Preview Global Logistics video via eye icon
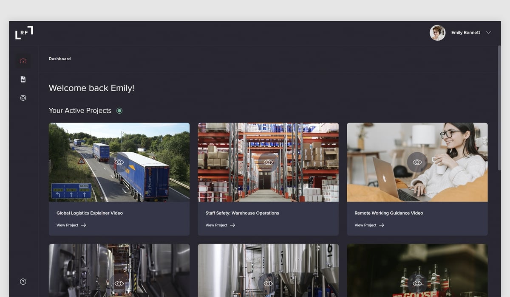Image resolution: width=510 pixels, height=297 pixels. 119,162
